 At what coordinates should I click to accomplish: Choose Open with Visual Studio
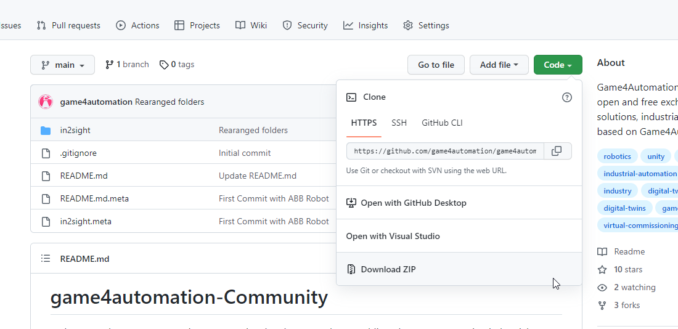459,236
